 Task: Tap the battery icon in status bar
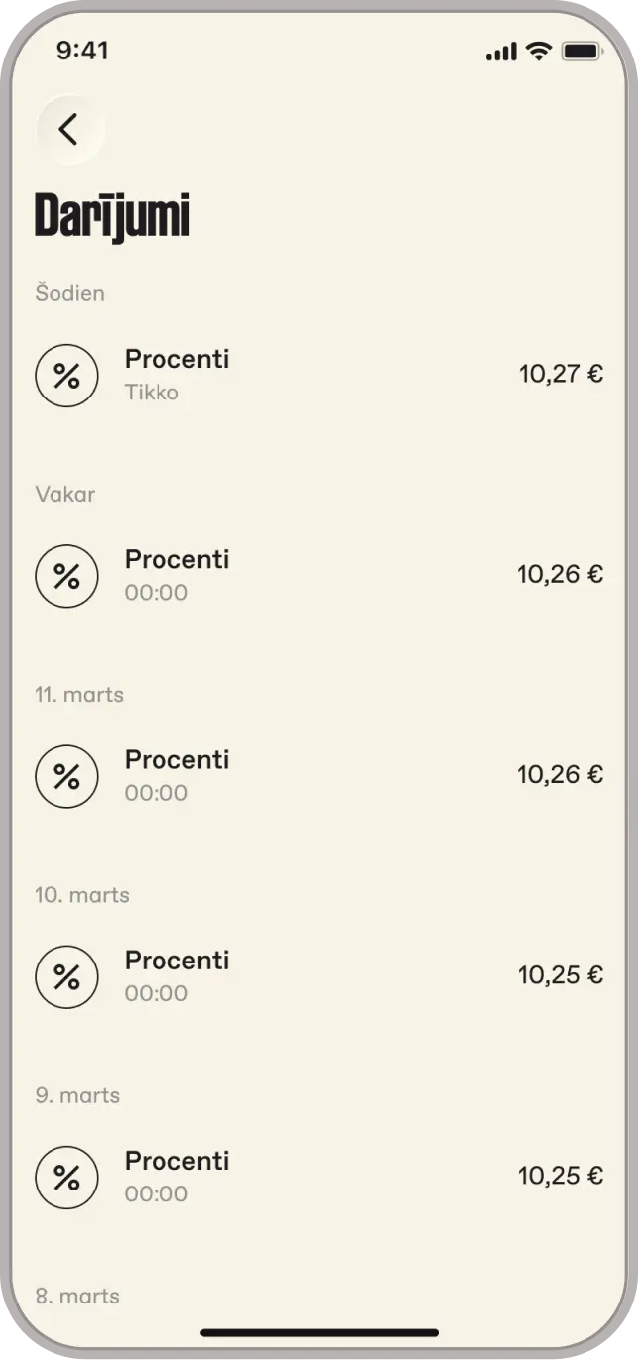click(x=582, y=51)
